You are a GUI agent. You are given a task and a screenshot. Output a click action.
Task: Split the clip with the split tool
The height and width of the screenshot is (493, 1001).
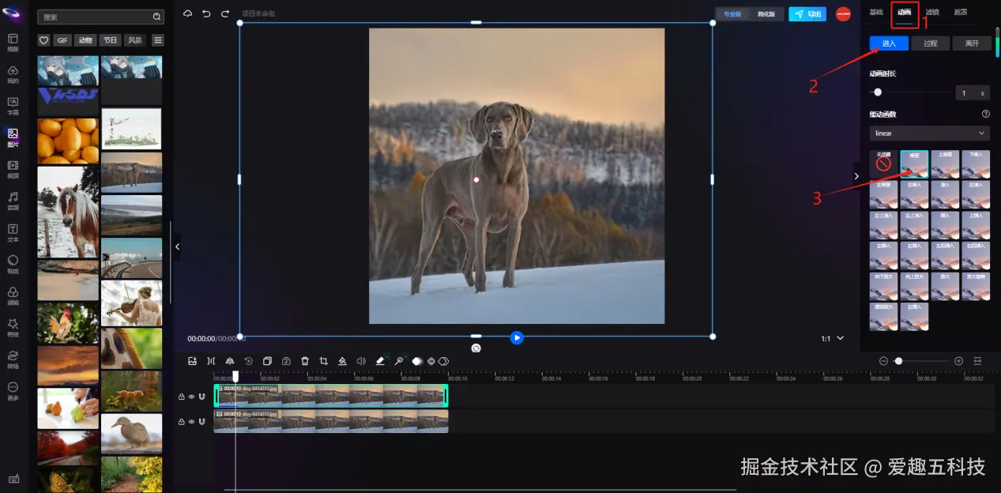point(211,361)
